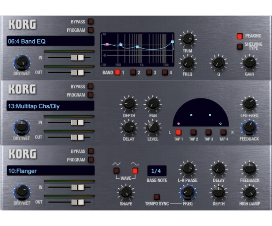This screenshot has height=226, width=272.
Task: Select sine WAVE shape button
Action: 135,171
